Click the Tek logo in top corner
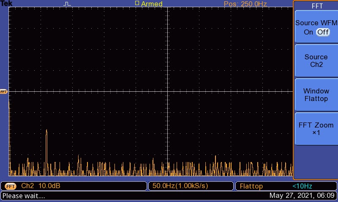The height and width of the screenshot is (202, 338). coord(6,4)
